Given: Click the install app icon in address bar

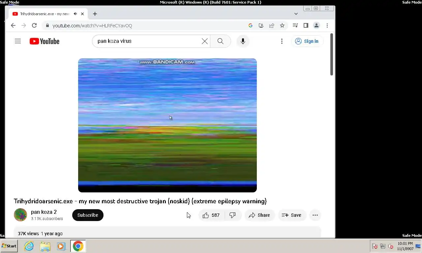Looking at the screenshot, I should coord(261,25).
